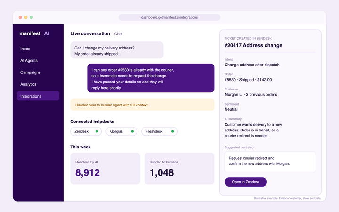Click the green status dot on Zendesk
The height and width of the screenshot is (212, 339).
(97, 131)
